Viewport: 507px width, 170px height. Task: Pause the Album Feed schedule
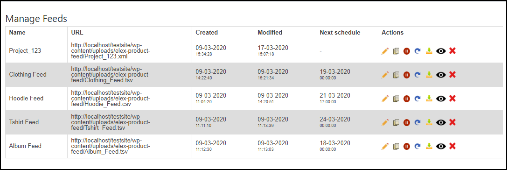click(407, 146)
